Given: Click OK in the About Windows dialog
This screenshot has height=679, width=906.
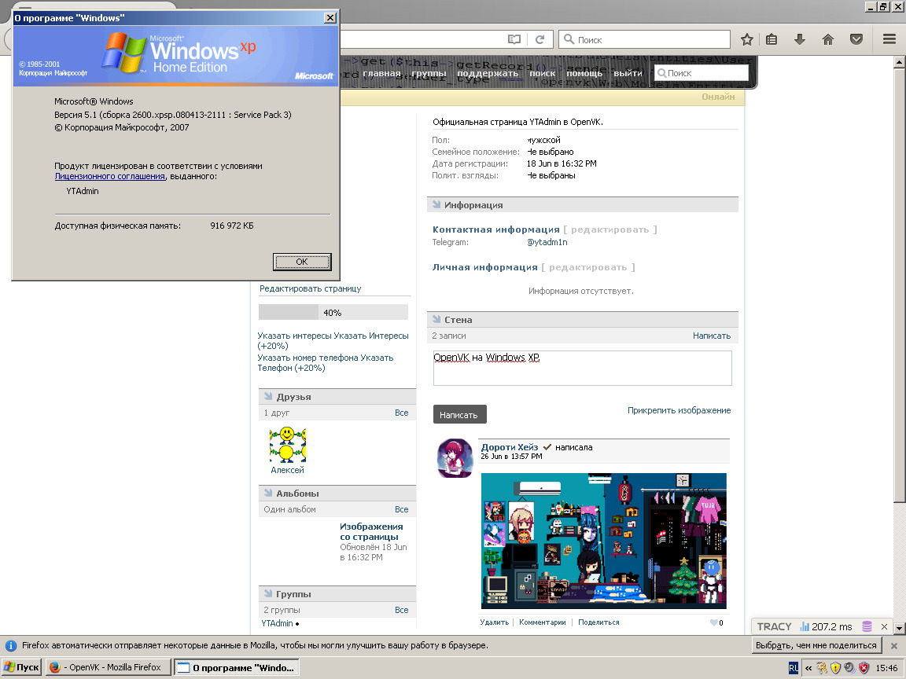Looking at the screenshot, I should click(302, 262).
